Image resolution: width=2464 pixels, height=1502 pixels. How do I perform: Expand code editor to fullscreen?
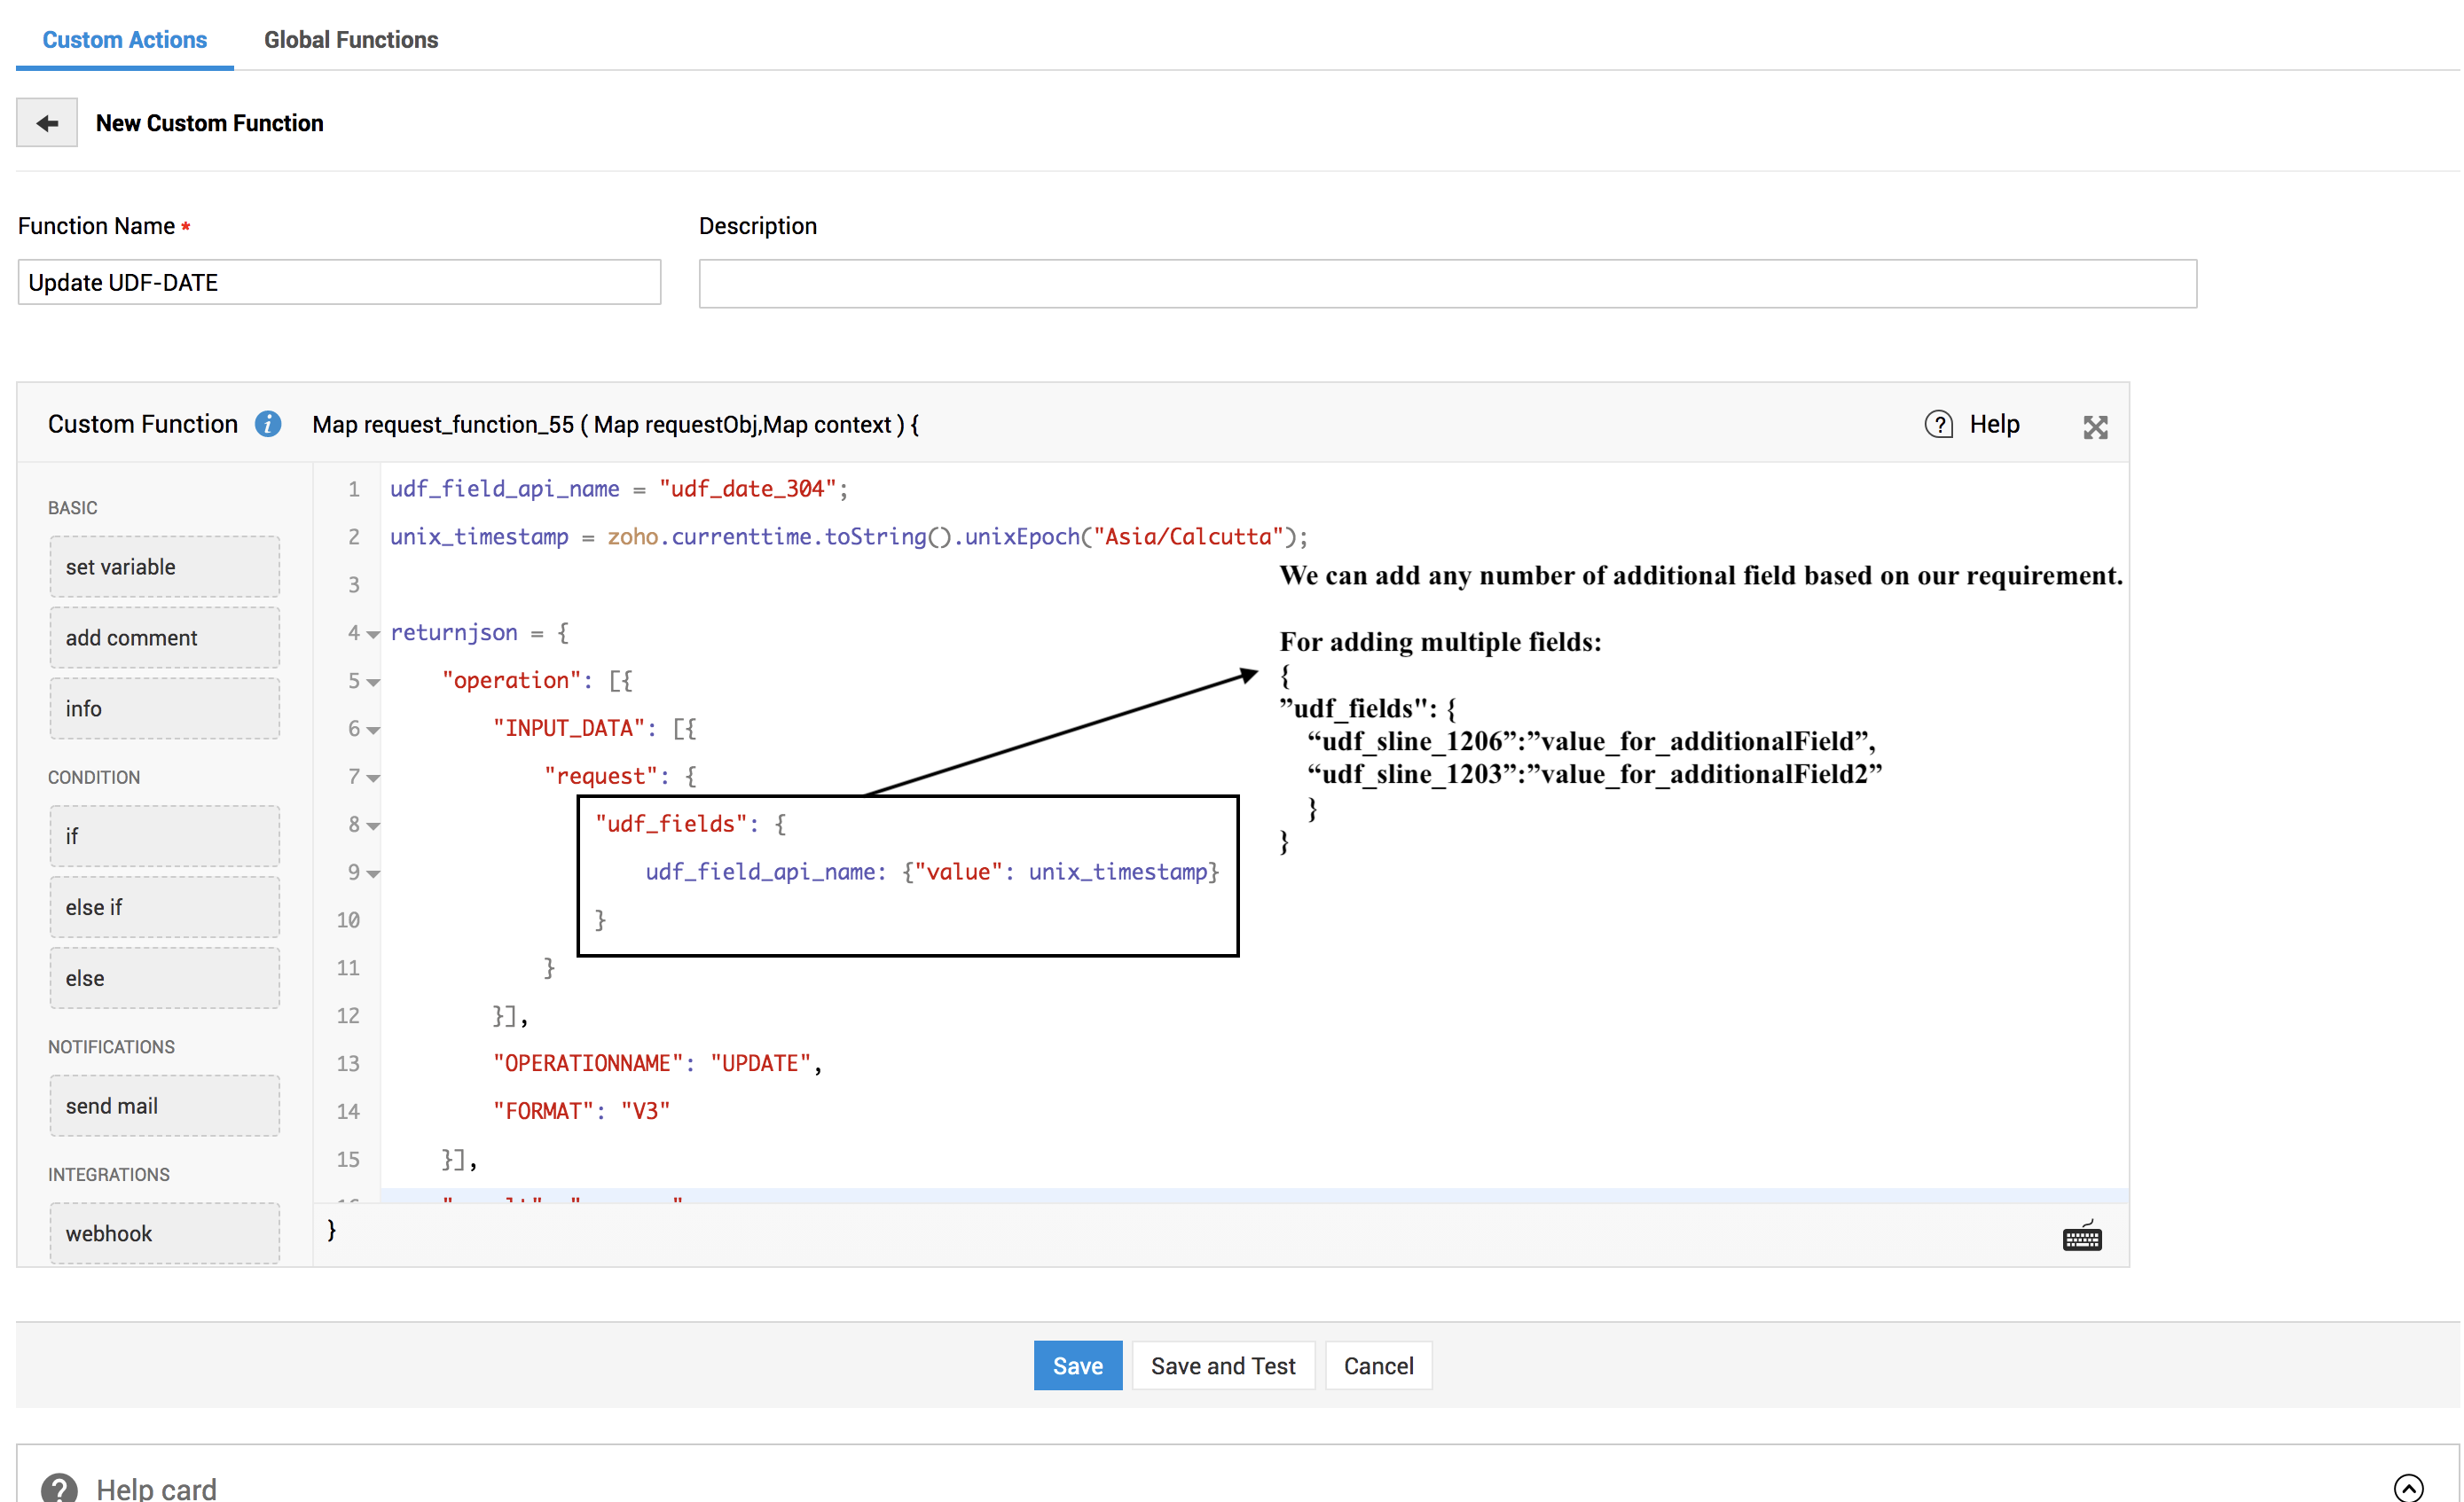(x=2095, y=427)
